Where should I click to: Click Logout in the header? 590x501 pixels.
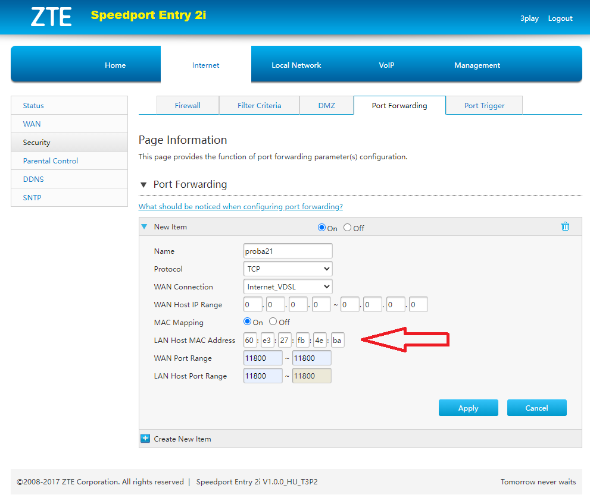click(x=560, y=18)
